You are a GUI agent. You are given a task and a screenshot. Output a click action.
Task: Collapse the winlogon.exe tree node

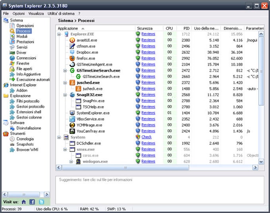71,162
